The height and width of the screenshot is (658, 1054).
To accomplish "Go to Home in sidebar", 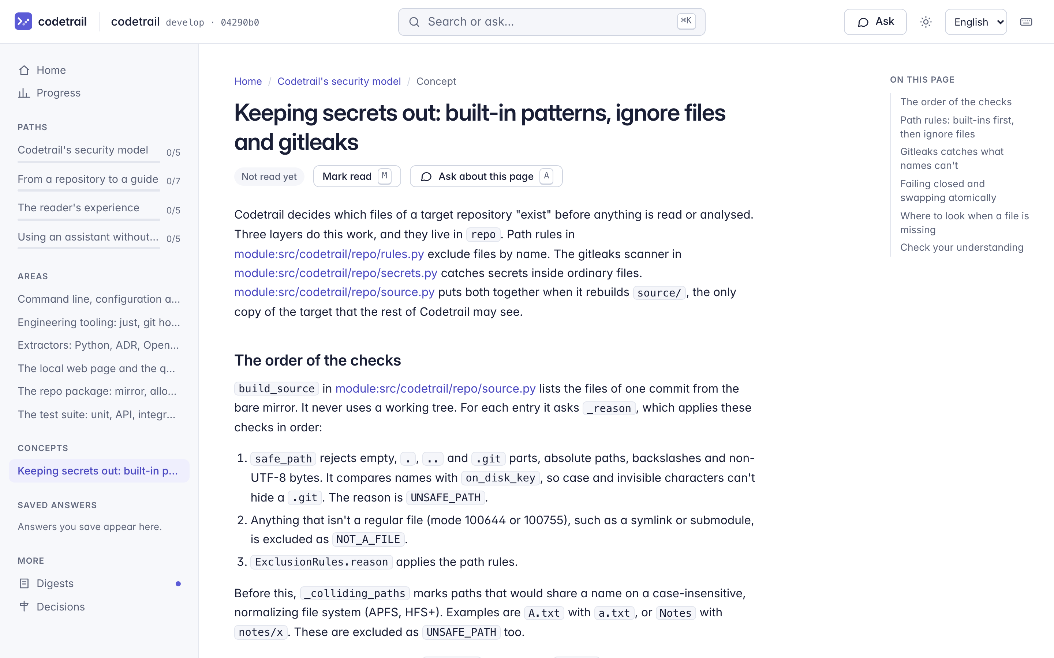I will tap(99, 70).
